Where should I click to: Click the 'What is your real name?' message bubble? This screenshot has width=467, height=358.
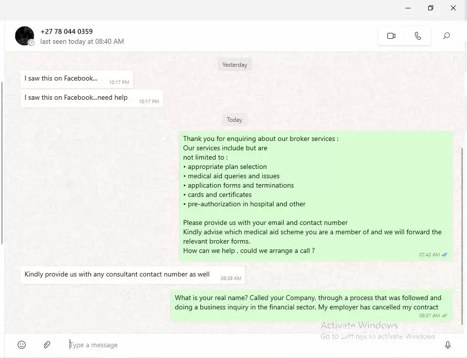(311, 305)
